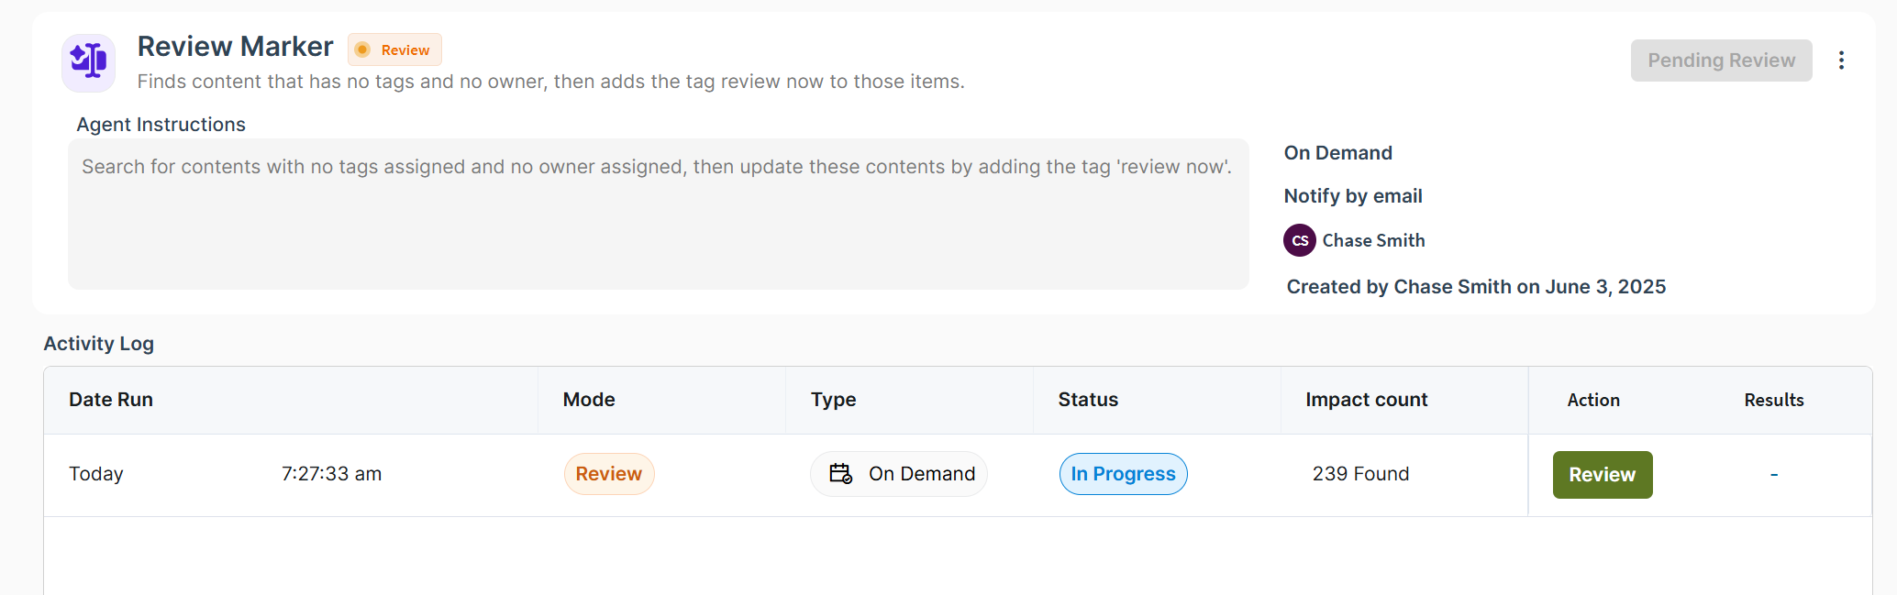Click the Date Run column header
Image resolution: width=1897 pixels, height=595 pixels.
111,400
